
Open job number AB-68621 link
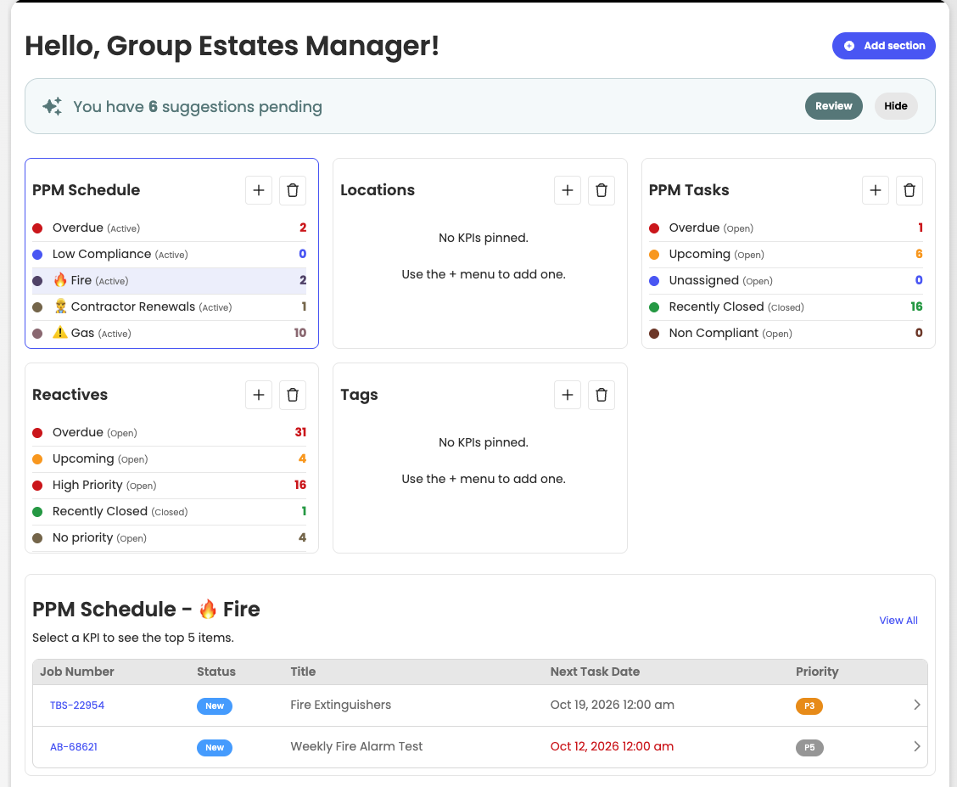tap(73, 747)
